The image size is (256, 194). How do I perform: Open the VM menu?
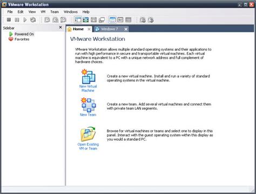click(43, 12)
